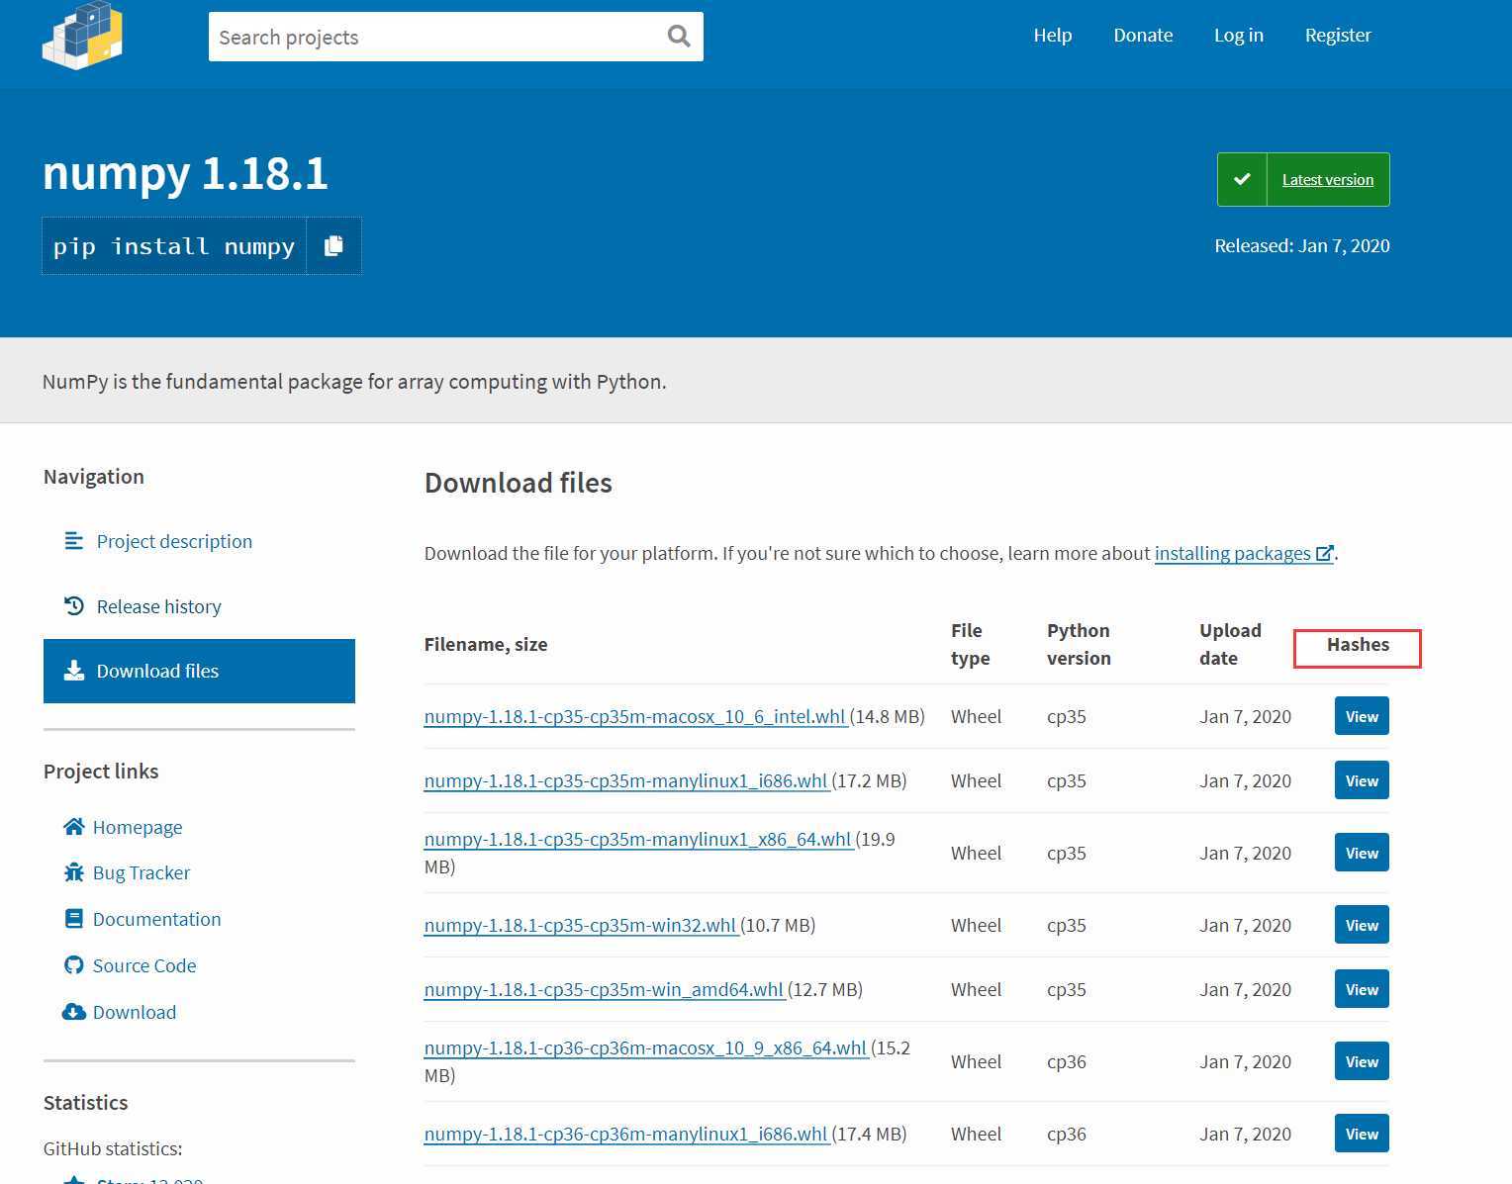This screenshot has height=1184, width=1512.
Task: Open the Source Code project link
Action: 144,965
